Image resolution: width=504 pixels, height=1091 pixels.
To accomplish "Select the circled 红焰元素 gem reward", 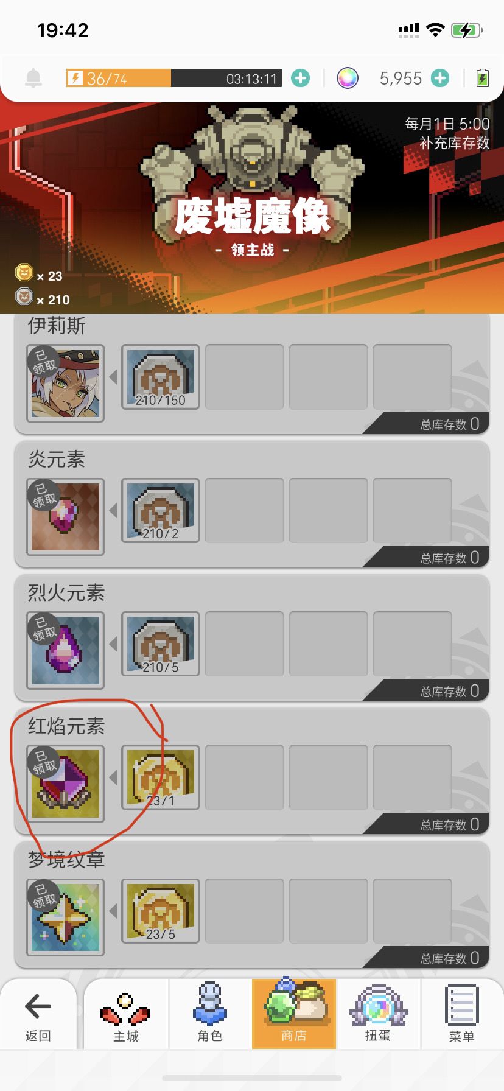I will point(65,783).
